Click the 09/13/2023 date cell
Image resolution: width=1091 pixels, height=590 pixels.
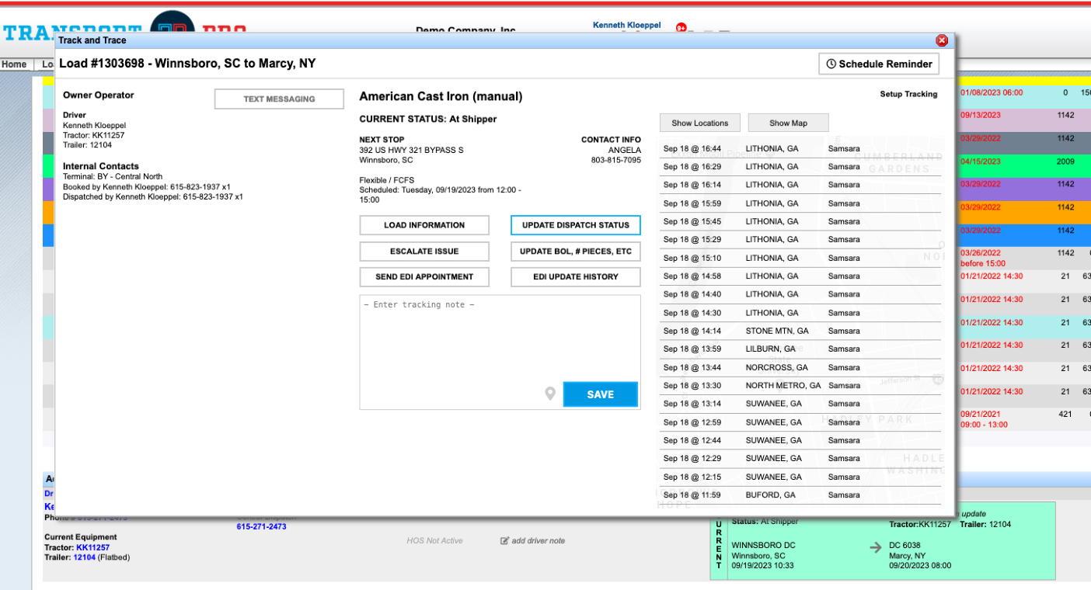(980, 115)
